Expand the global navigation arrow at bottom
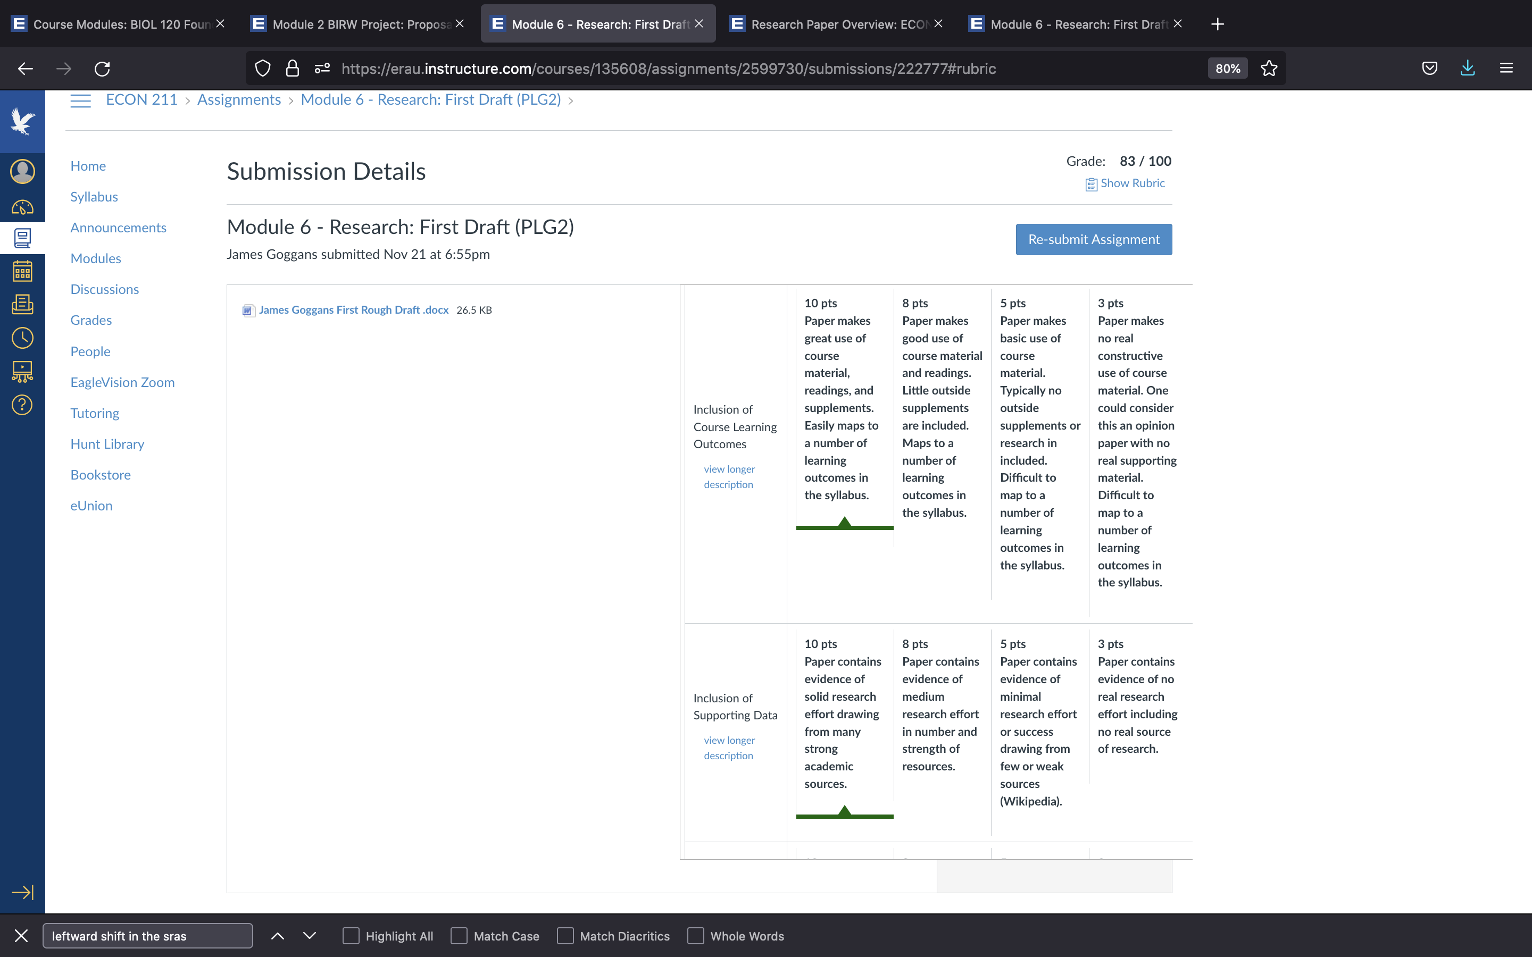 pos(22,893)
